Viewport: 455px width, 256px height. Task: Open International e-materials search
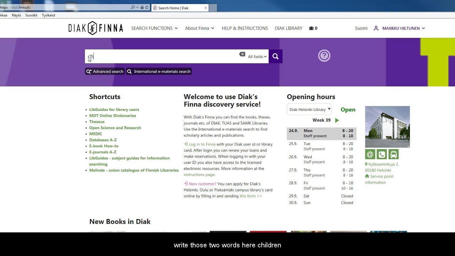(159, 71)
